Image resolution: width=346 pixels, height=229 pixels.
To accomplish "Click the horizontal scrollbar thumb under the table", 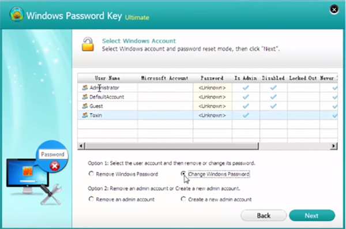I will 172,146.
